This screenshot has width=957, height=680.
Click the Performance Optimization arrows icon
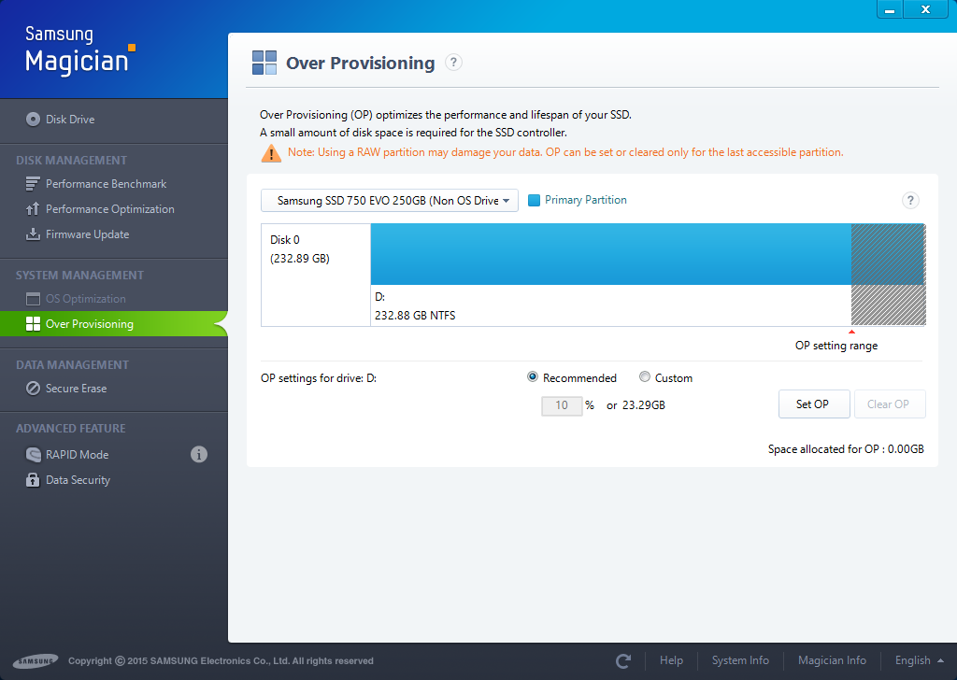[x=33, y=209]
